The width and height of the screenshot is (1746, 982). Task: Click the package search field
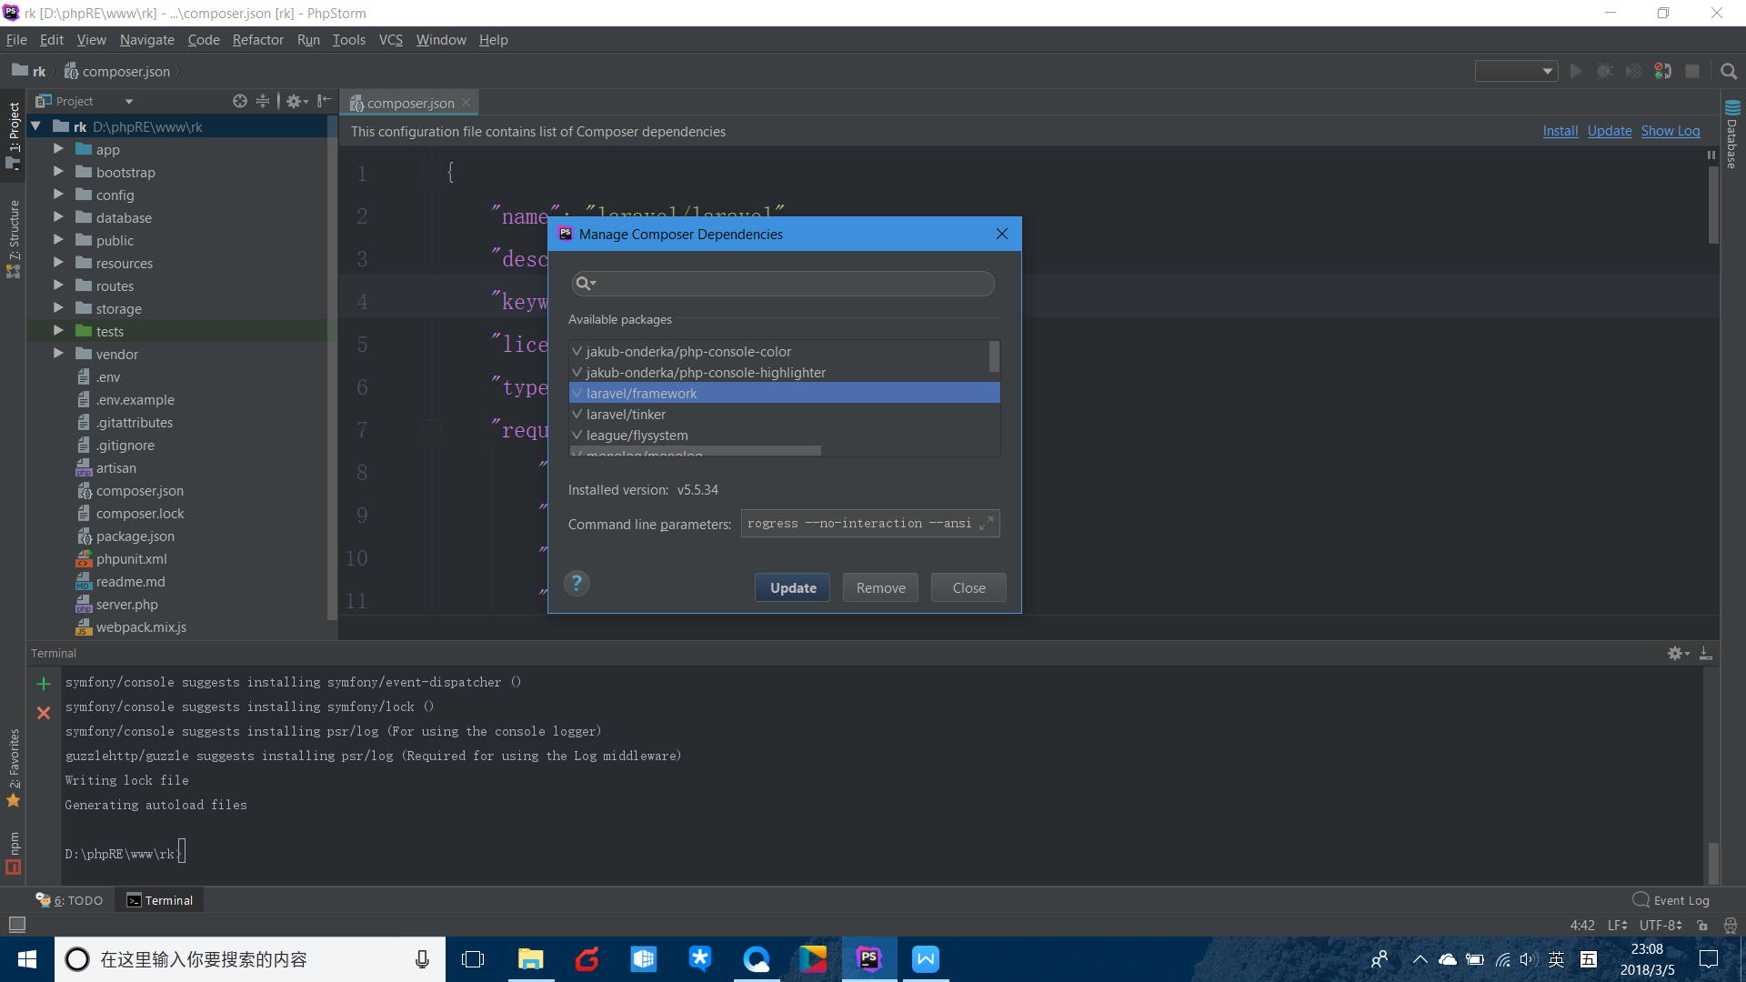click(x=782, y=285)
